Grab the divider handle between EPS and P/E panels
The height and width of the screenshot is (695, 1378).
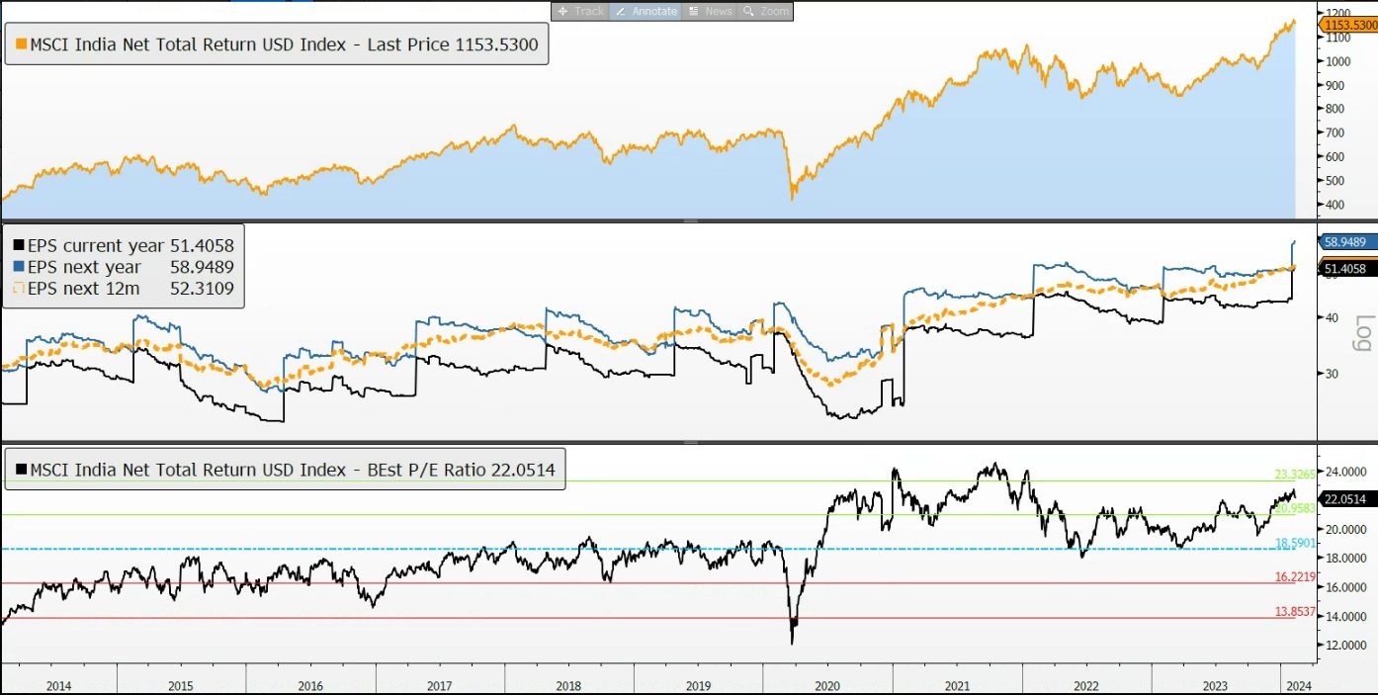pyautogui.click(x=690, y=442)
